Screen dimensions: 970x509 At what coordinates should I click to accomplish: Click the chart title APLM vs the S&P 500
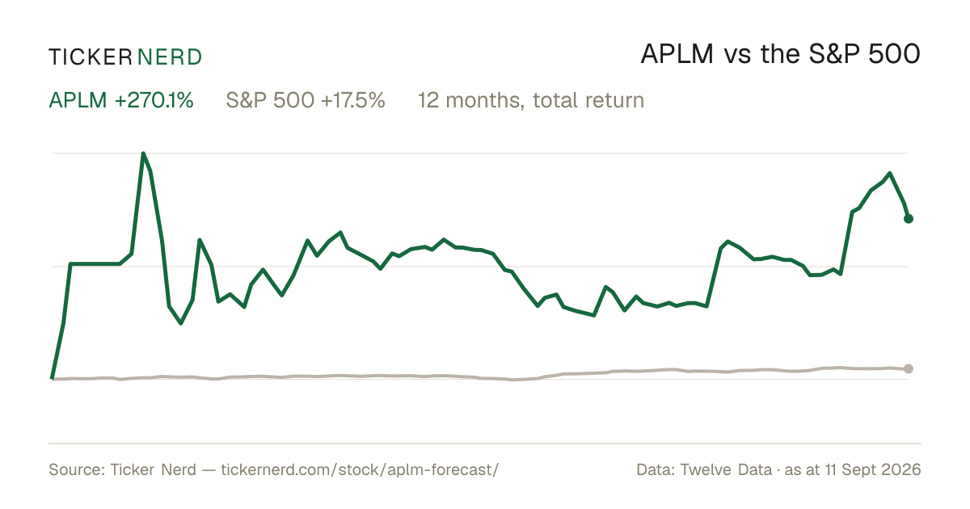coord(781,55)
